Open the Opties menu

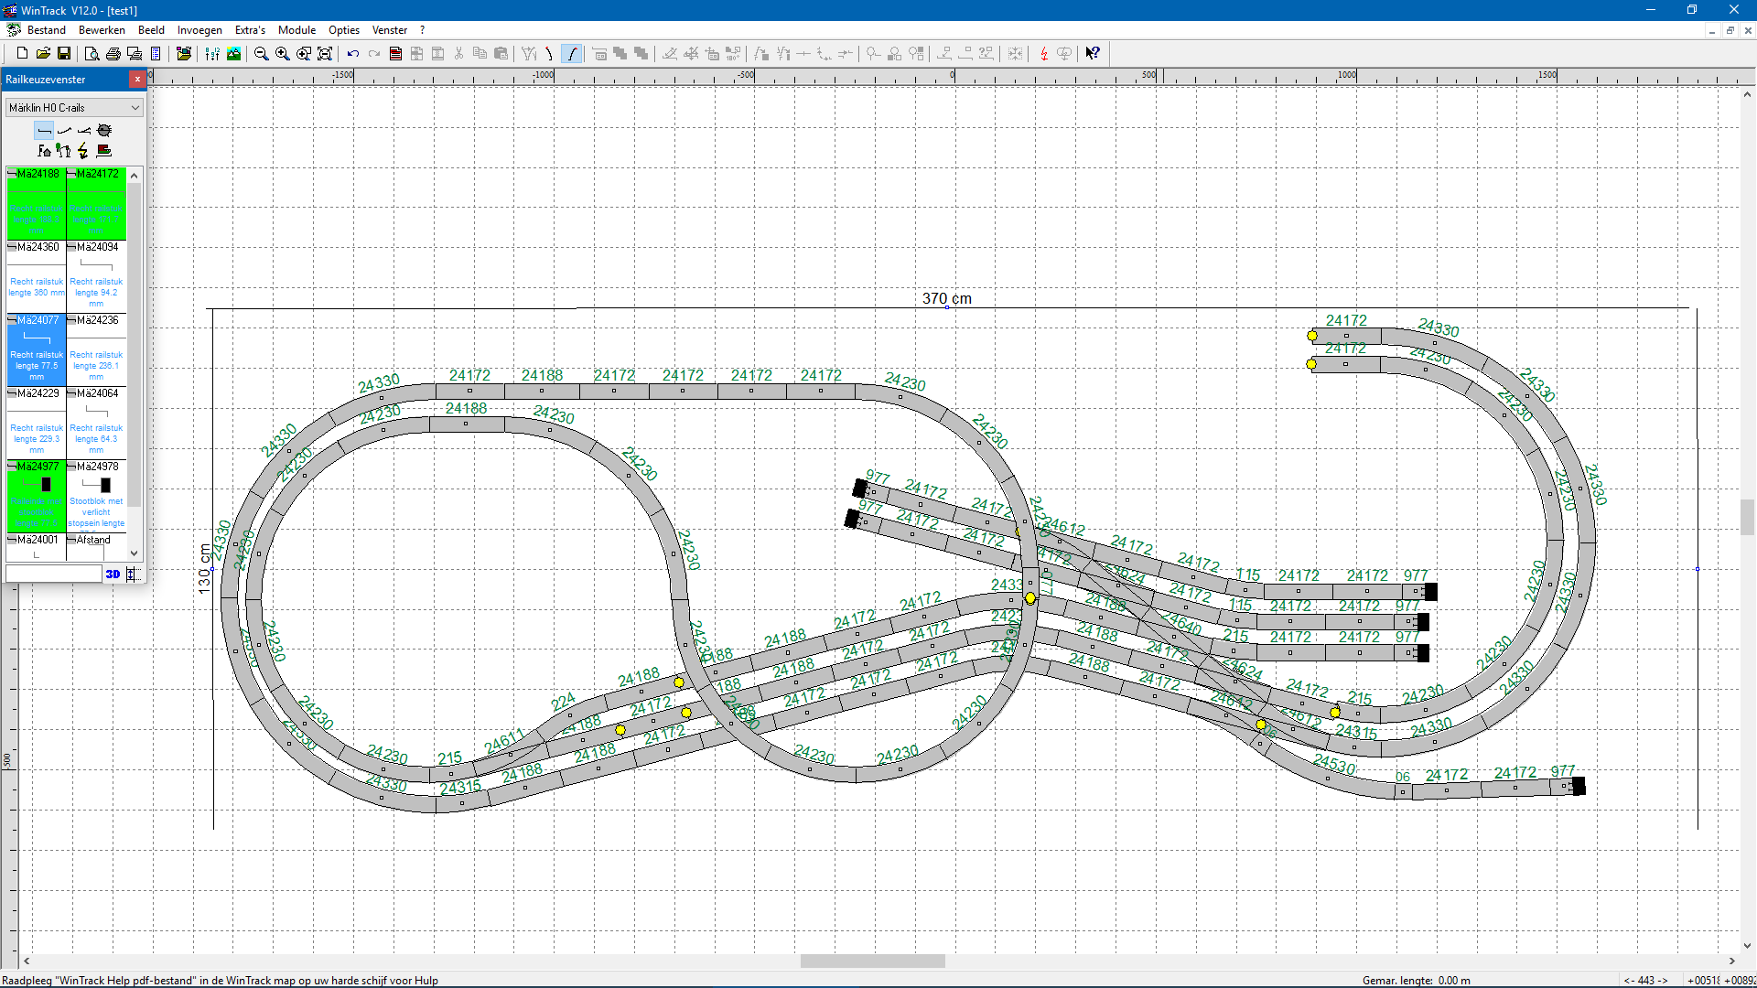tap(344, 30)
